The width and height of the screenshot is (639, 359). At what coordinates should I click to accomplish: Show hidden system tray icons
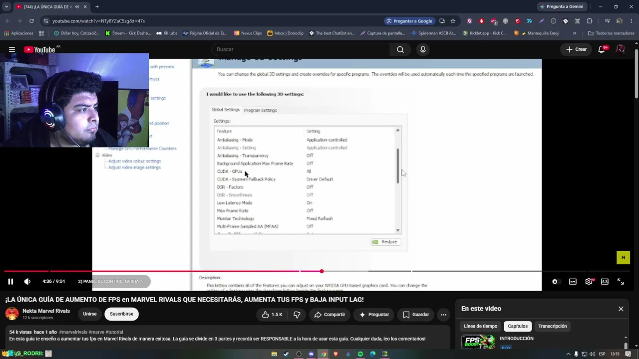(x=569, y=354)
